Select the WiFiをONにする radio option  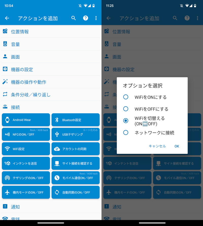click(x=126, y=97)
